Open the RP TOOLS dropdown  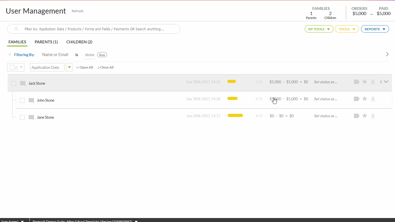(x=319, y=29)
